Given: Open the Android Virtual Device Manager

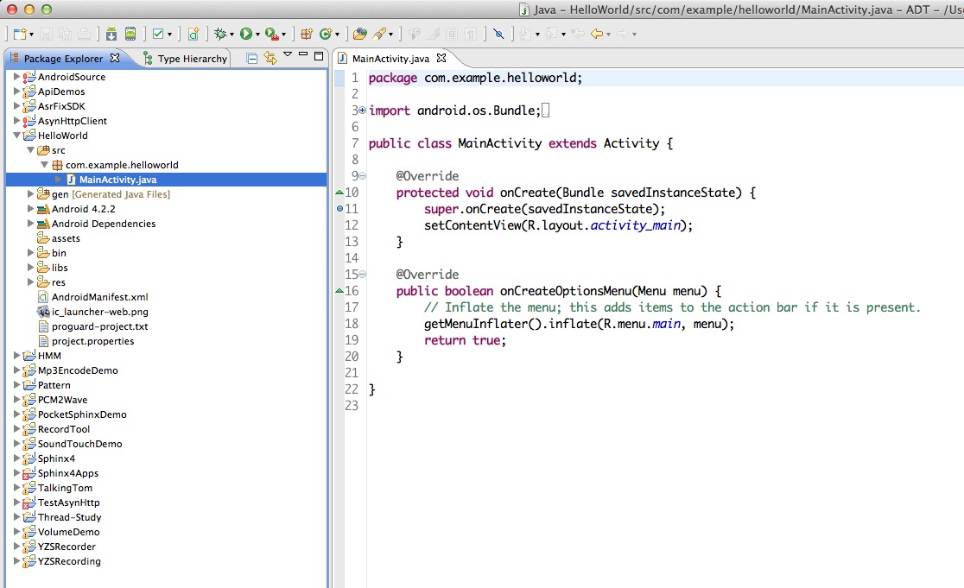Looking at the screenshot, I should 130,34.
